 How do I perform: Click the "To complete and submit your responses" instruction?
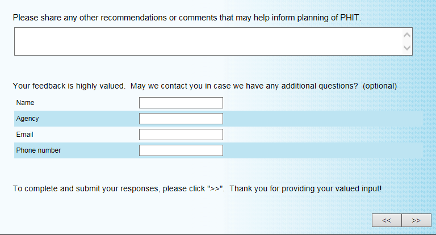(118, 188)
